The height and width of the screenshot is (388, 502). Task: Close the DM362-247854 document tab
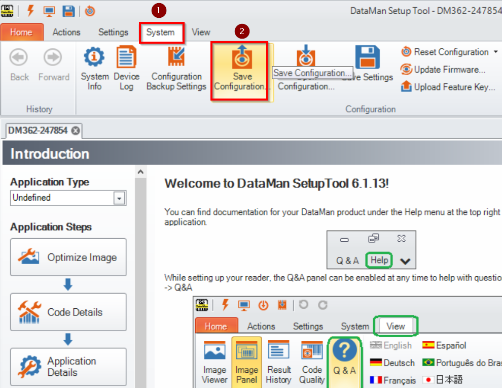click(75, 131)
